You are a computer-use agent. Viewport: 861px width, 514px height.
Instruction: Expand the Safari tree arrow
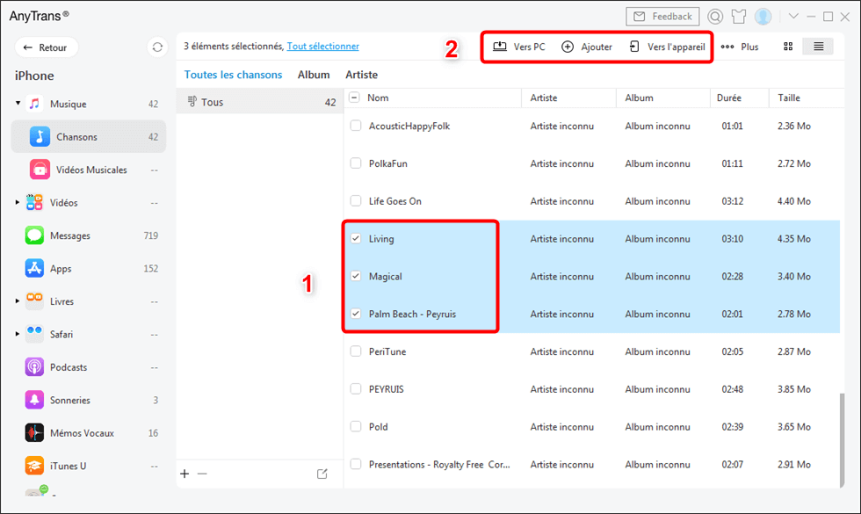point(18,334)
